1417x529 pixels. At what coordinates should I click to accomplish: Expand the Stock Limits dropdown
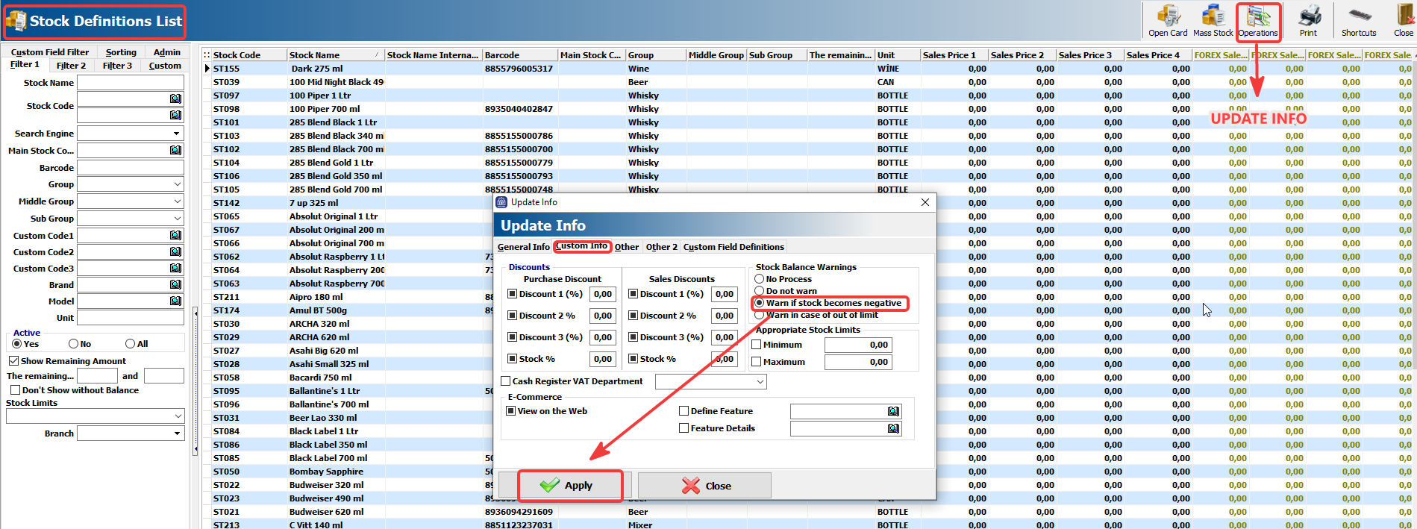[x=178, y=416]
